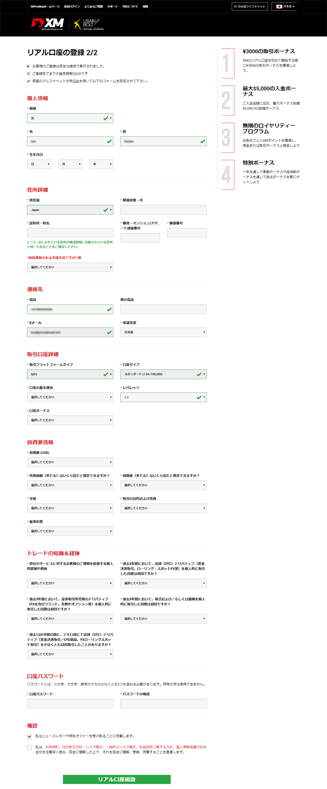The height and width of the screenshot is (789, 327).
Task: Click the number 4 special bonus icon
Action: pyautogui.click(x=226, y=175)
